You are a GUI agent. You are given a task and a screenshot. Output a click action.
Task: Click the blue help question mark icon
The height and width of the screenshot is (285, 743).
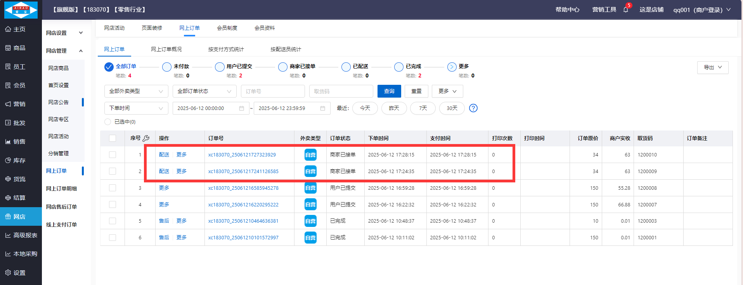tap(473, 108)
